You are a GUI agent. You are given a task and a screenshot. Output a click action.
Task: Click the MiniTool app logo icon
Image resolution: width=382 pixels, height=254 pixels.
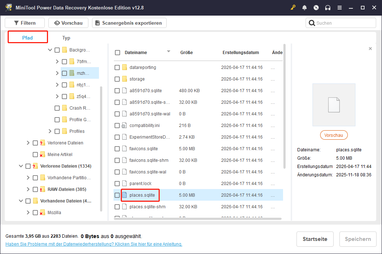(9, 8)
